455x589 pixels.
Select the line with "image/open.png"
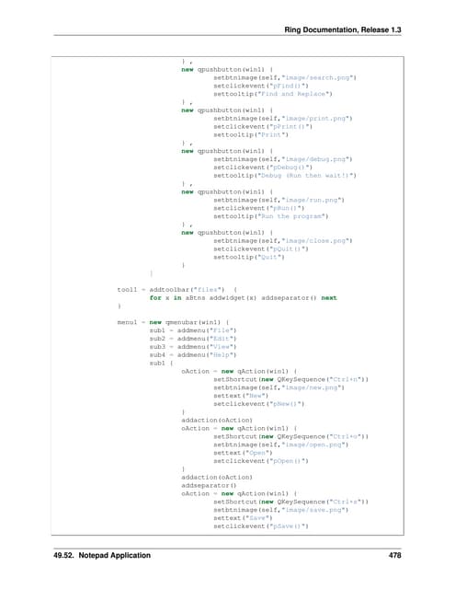281,445
